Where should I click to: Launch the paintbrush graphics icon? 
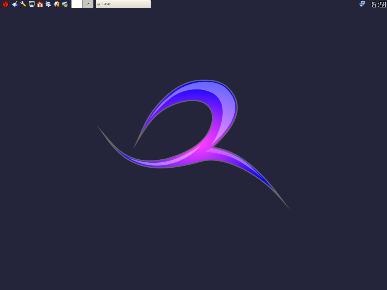(15, 4)
